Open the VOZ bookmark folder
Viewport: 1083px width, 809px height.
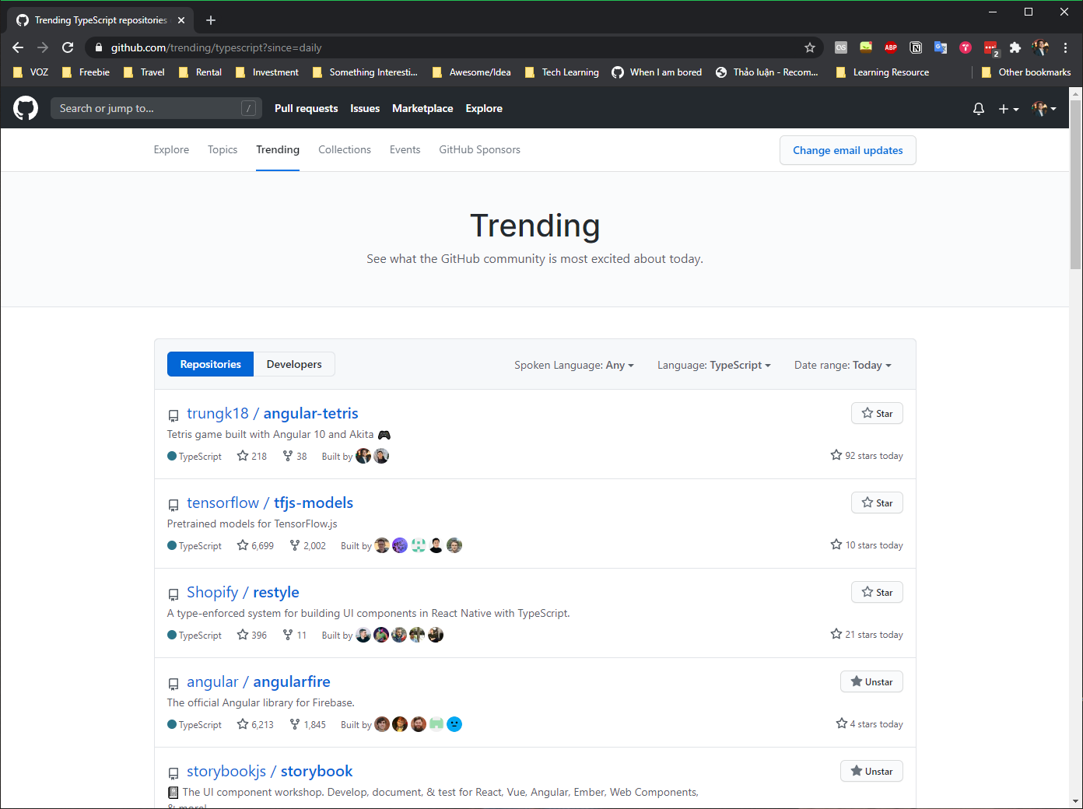(31, 72)
